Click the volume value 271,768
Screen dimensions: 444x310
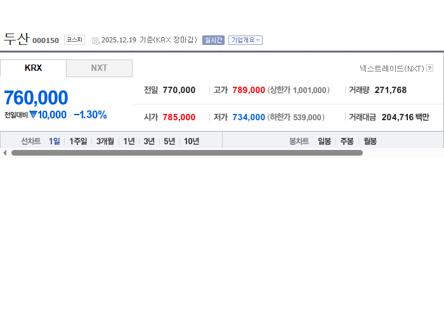[391, 90]
